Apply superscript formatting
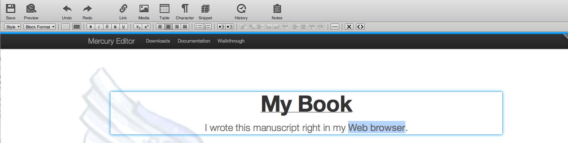Viewport: 568px width, 143px height. pos(147,27)
